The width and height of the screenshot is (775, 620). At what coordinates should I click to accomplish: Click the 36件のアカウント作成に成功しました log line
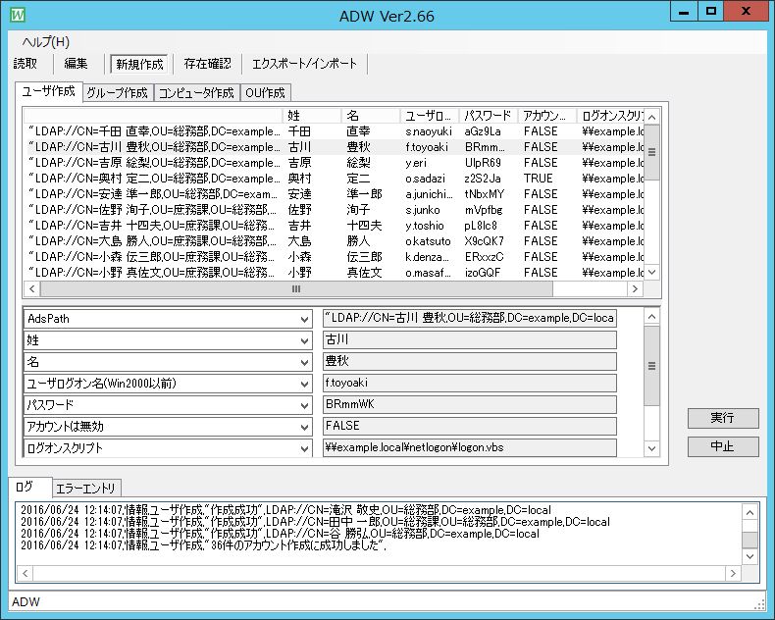click(x=203, y=545)
